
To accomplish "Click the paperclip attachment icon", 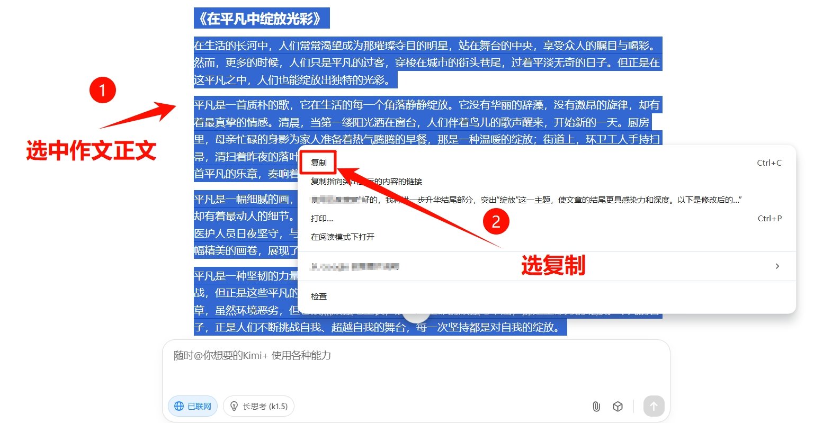I will [x=596, y=406].
